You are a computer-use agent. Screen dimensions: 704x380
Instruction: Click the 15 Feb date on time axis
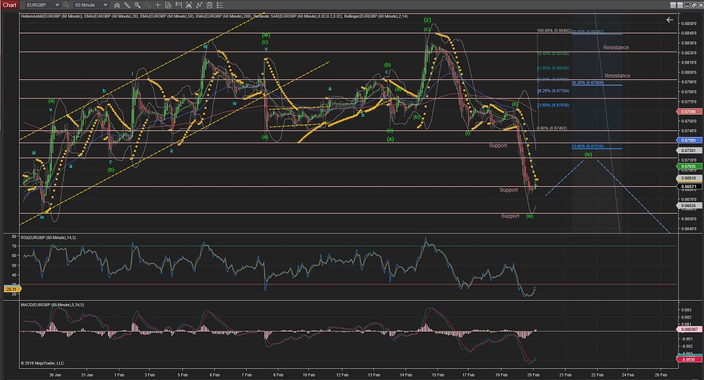(438, 375)
